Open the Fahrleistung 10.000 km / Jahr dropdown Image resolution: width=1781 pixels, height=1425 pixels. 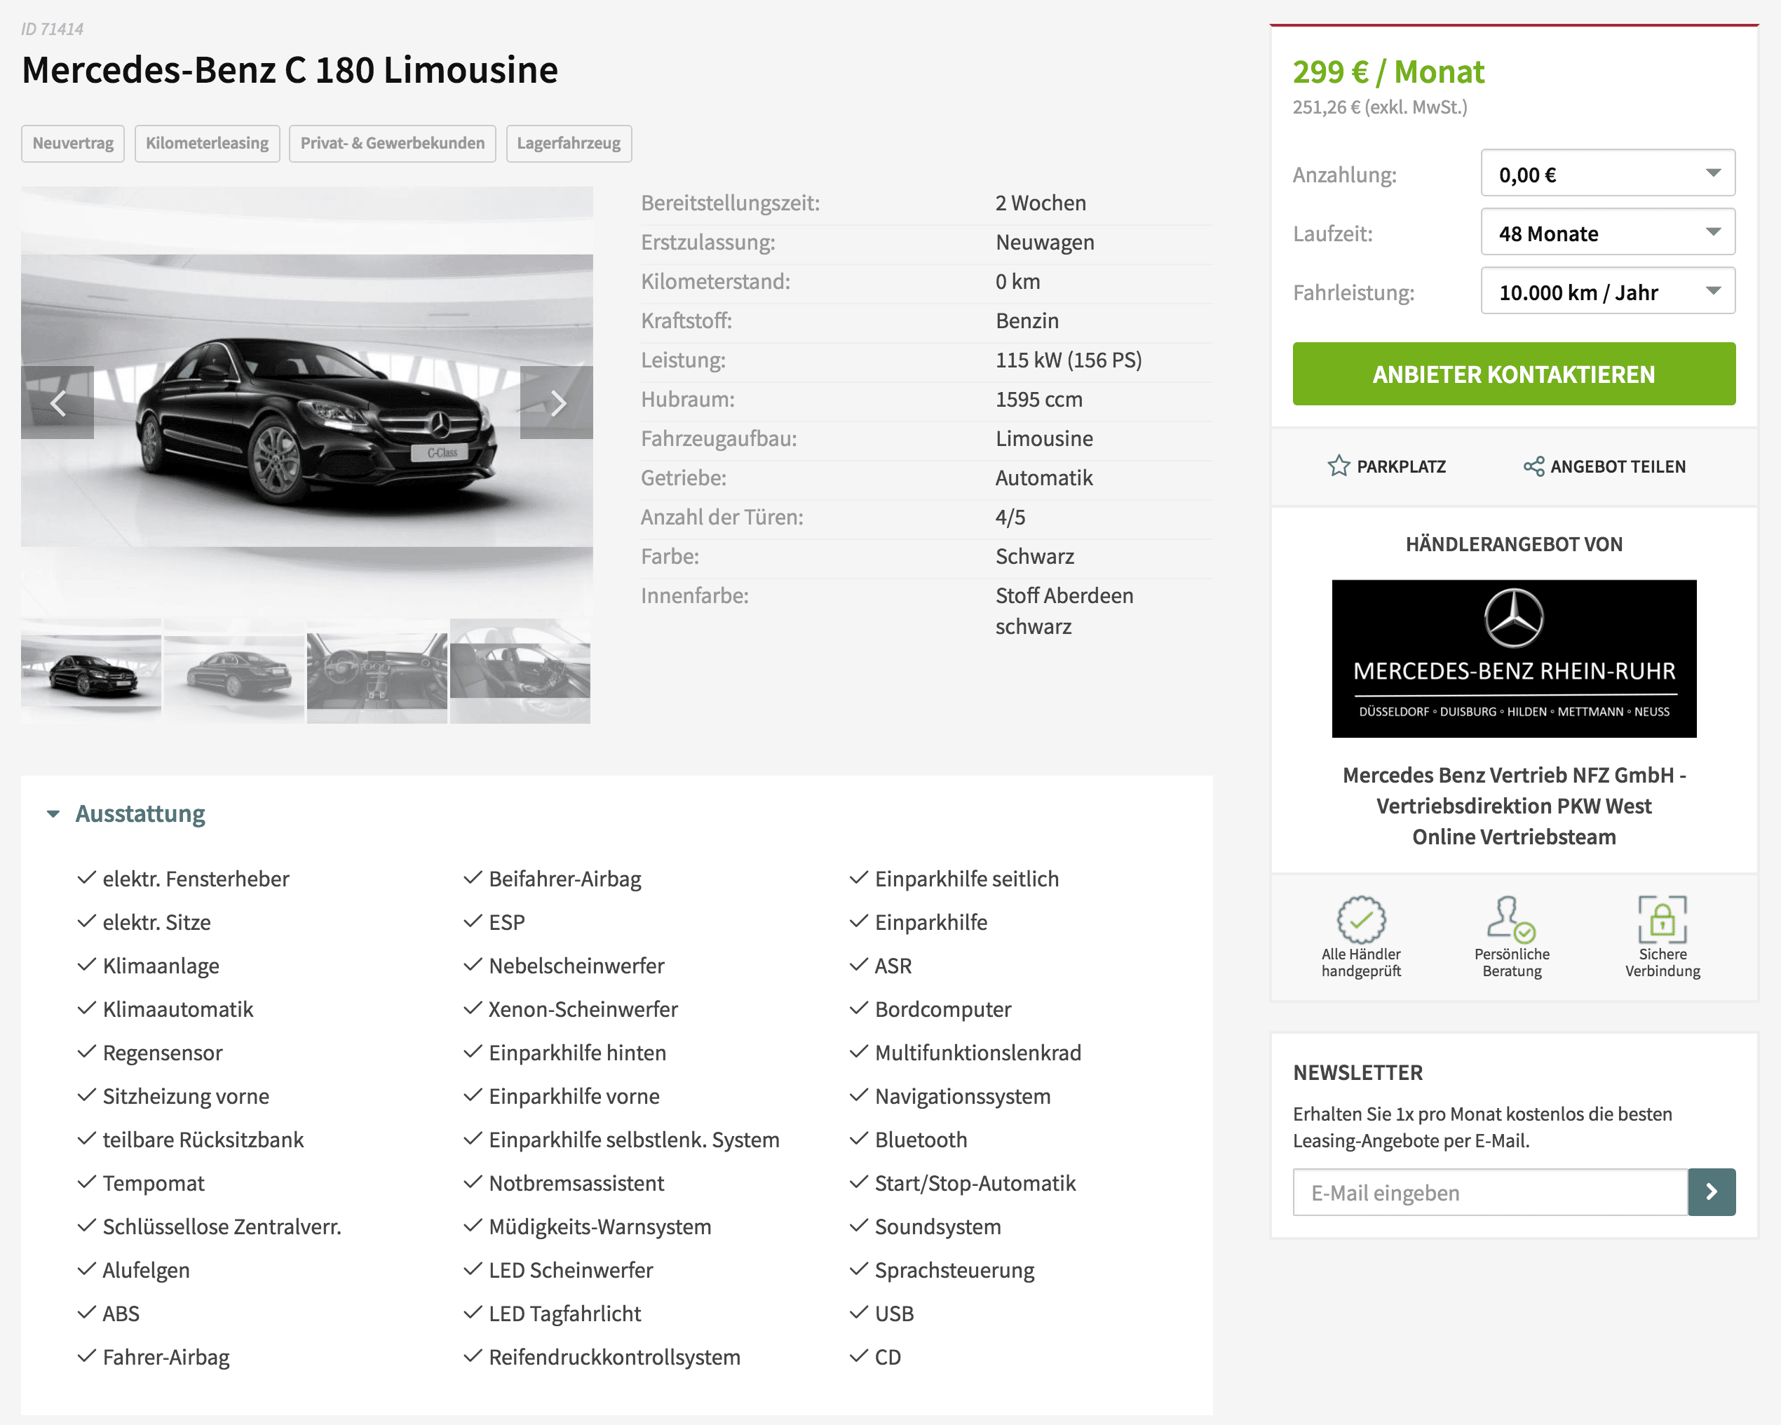point(1608,291)
